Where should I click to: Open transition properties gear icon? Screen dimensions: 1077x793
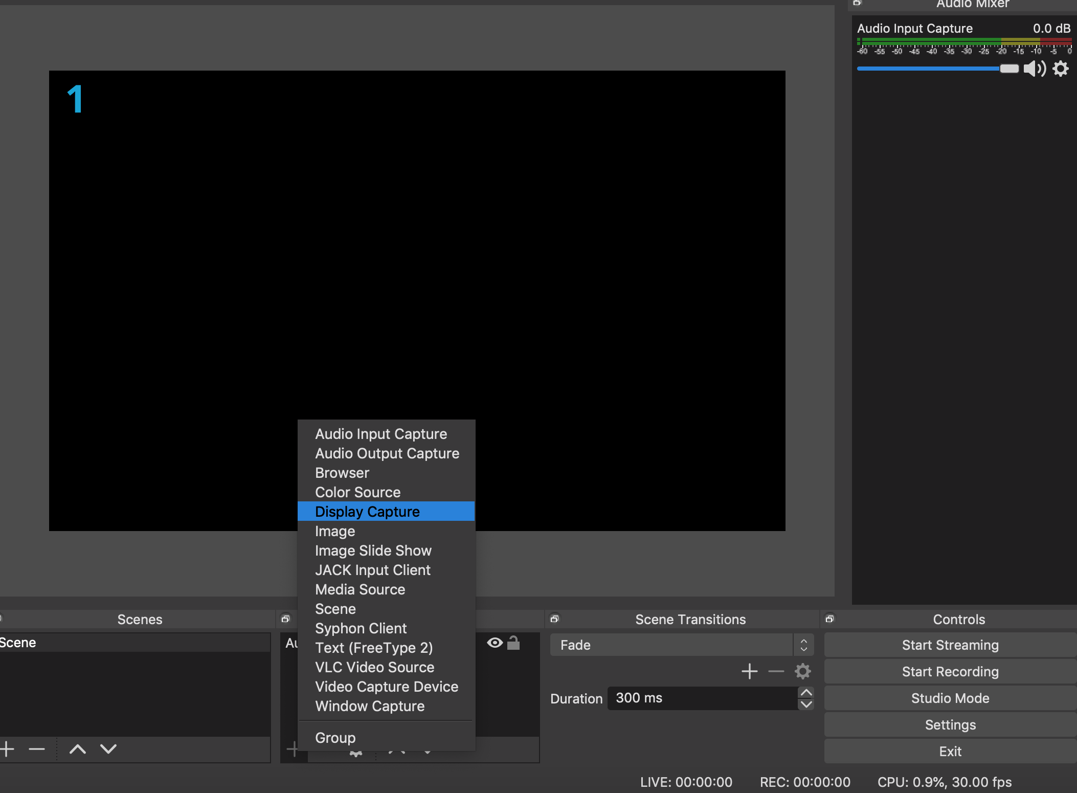[803, 671]
